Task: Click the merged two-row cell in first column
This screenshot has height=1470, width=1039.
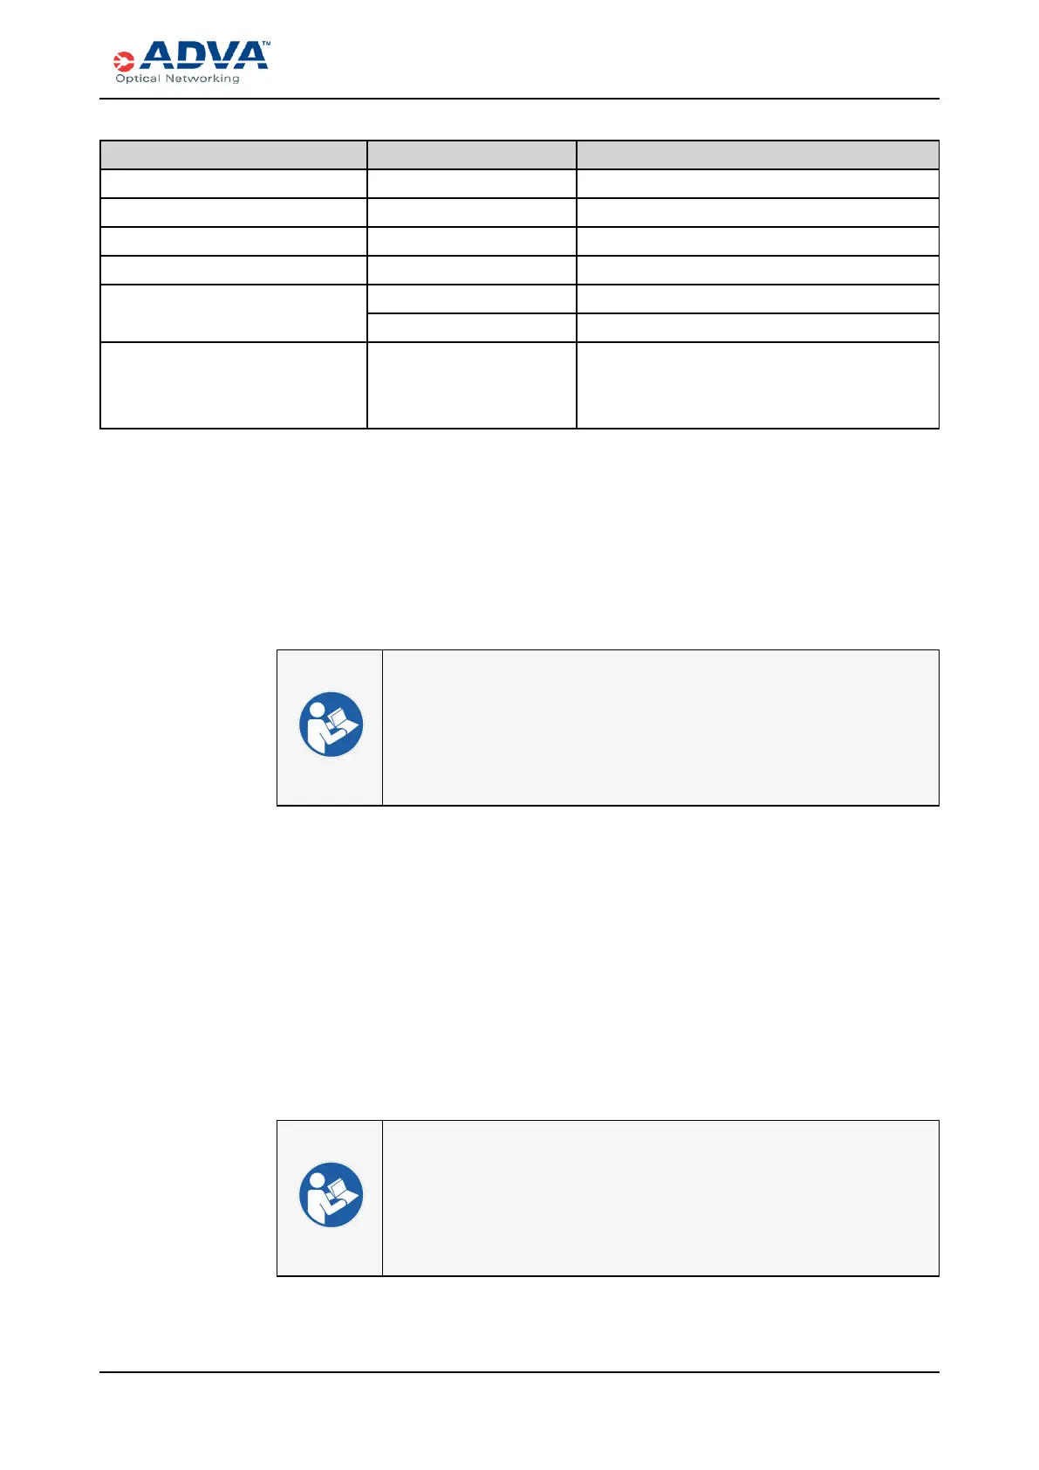Action: click(233, 313)
